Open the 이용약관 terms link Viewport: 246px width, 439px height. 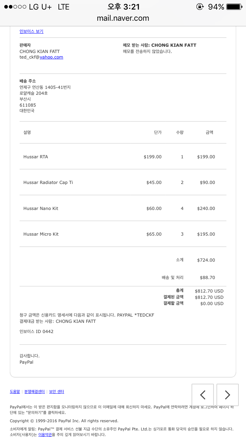tap(45, 435)
